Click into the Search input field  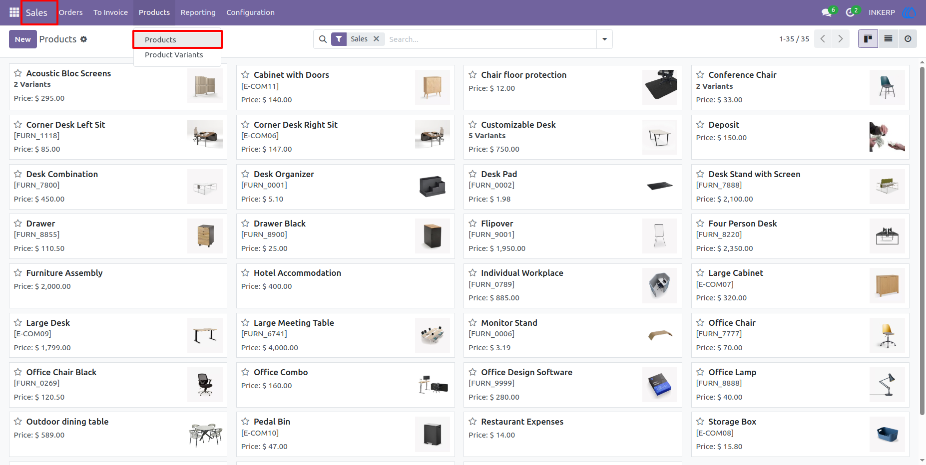click(x=490, y=39)
